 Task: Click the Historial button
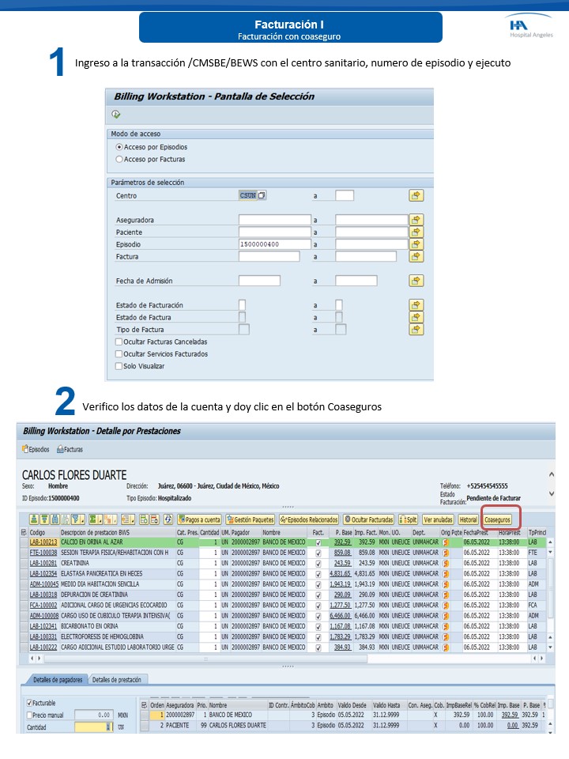click(x=468, y=519)
